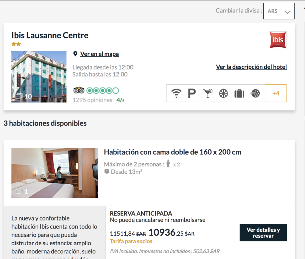The height and width of the screenshot is (259, 305).
Task: Click the map pin icon
Action: click(75, 54)
